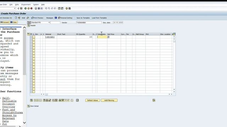Open the Edit menu
The height and width of the screenshot is (127, 227).
(x=11, y=5)
